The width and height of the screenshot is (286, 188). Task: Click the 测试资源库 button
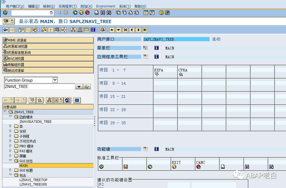pyautogui.click(x=48, y=70)
